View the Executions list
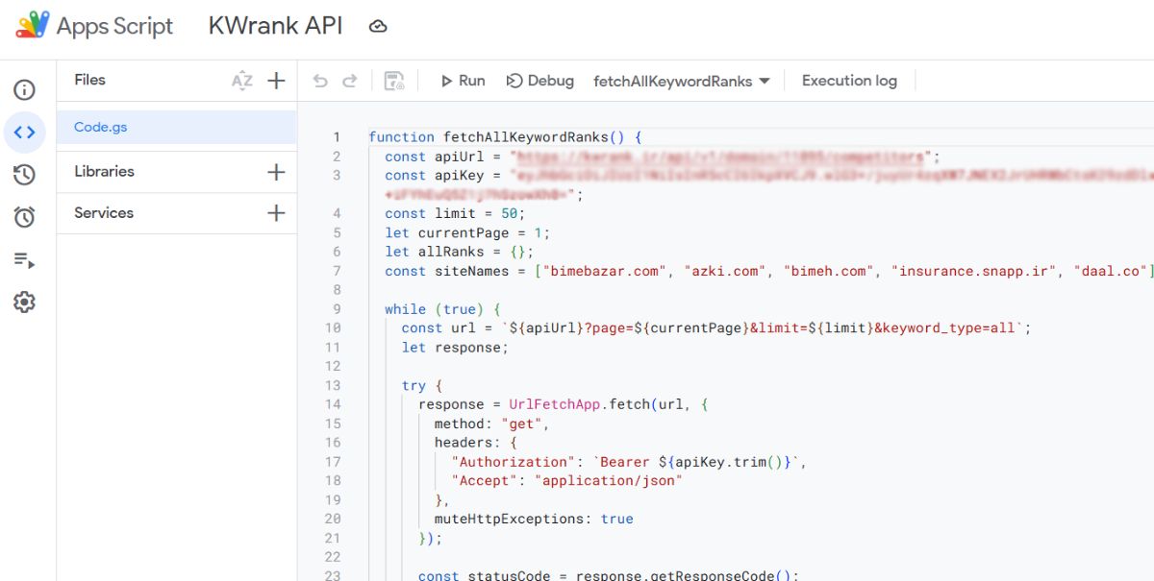This screenshot has width=1154, height=581. [x=25, y=259]
